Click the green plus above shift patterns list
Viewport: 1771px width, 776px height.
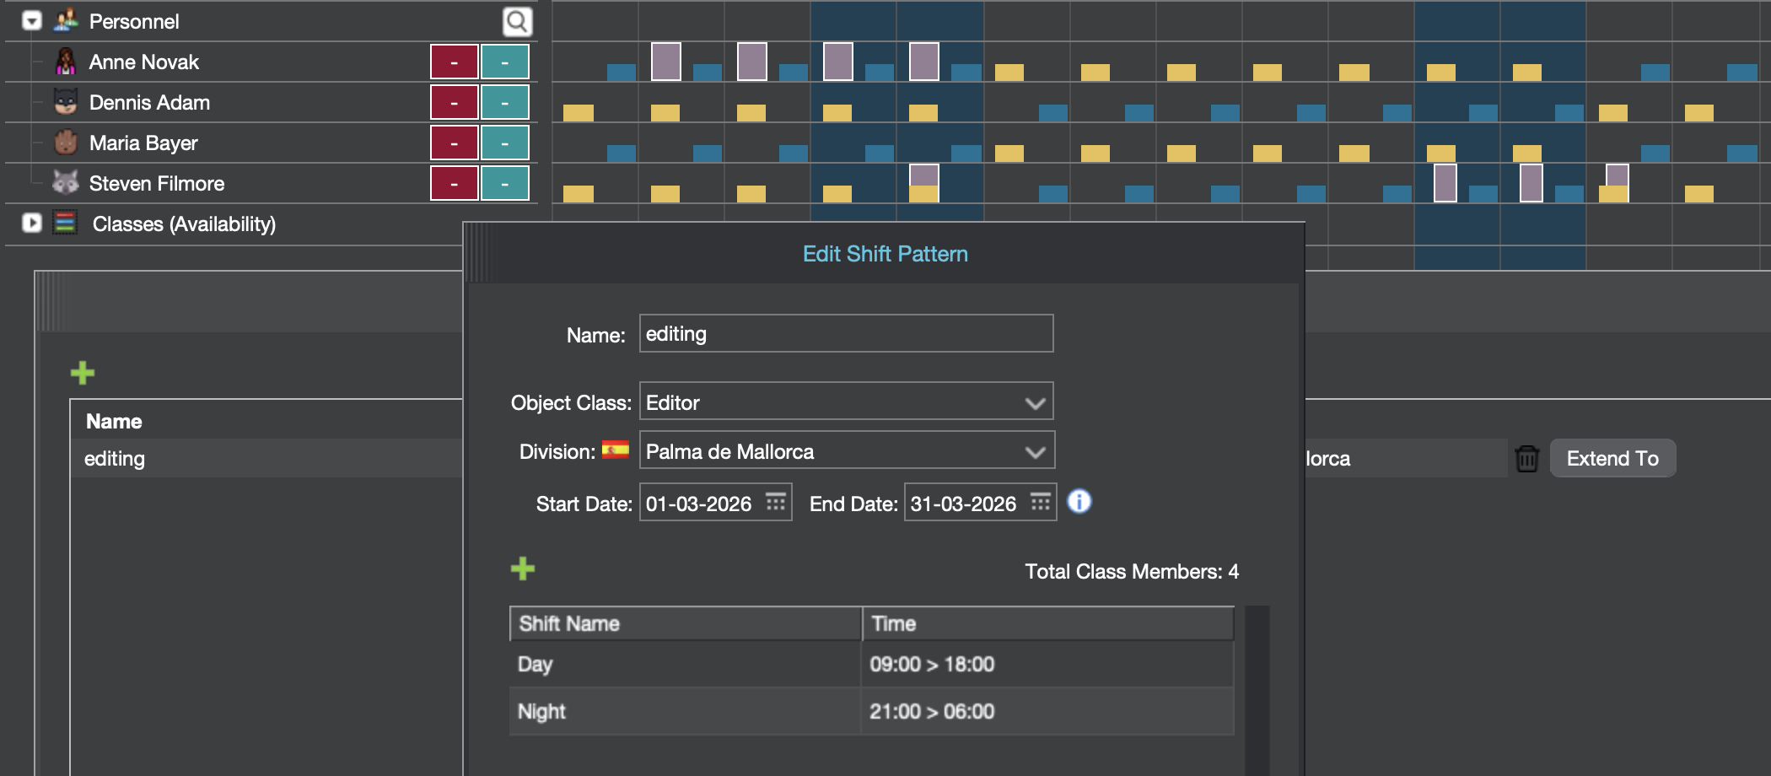point(83,373)
